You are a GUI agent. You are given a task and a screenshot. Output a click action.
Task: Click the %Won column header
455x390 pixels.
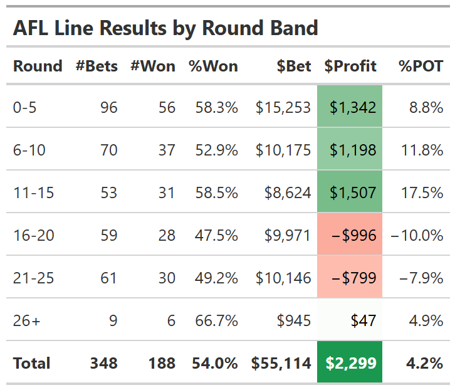click(213, 66)
